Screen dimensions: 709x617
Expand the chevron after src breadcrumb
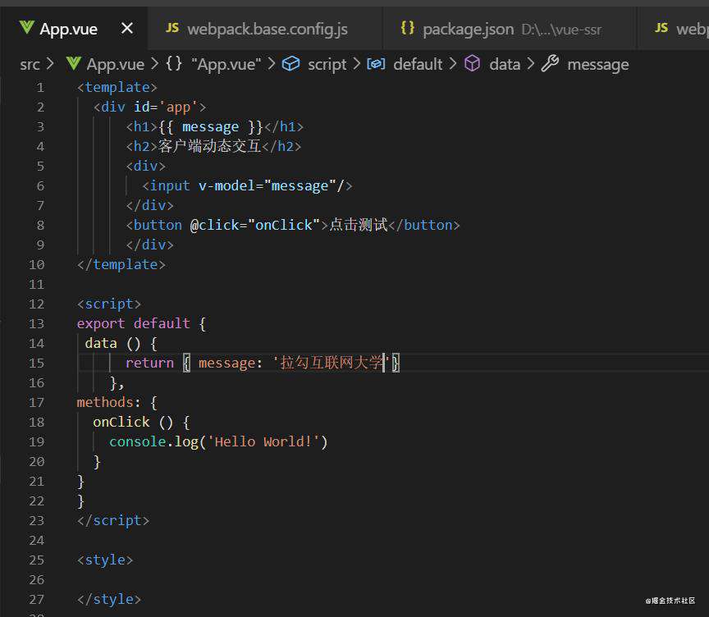50,64
